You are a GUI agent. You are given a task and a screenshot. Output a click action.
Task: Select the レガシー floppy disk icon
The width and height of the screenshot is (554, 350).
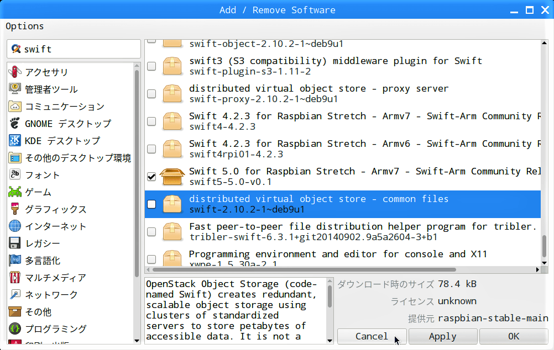[x=15, y=243]
